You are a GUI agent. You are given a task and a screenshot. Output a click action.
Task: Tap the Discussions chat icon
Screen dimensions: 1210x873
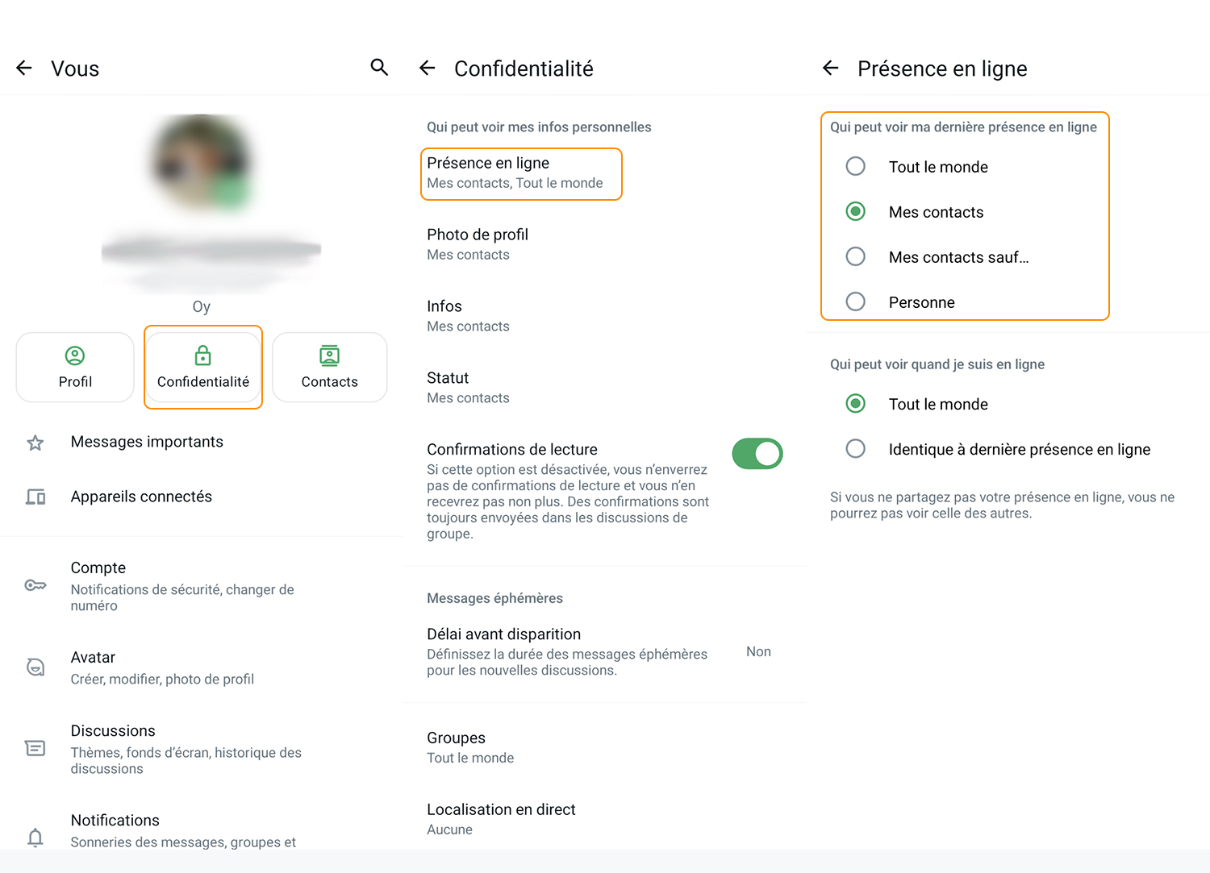35,748
